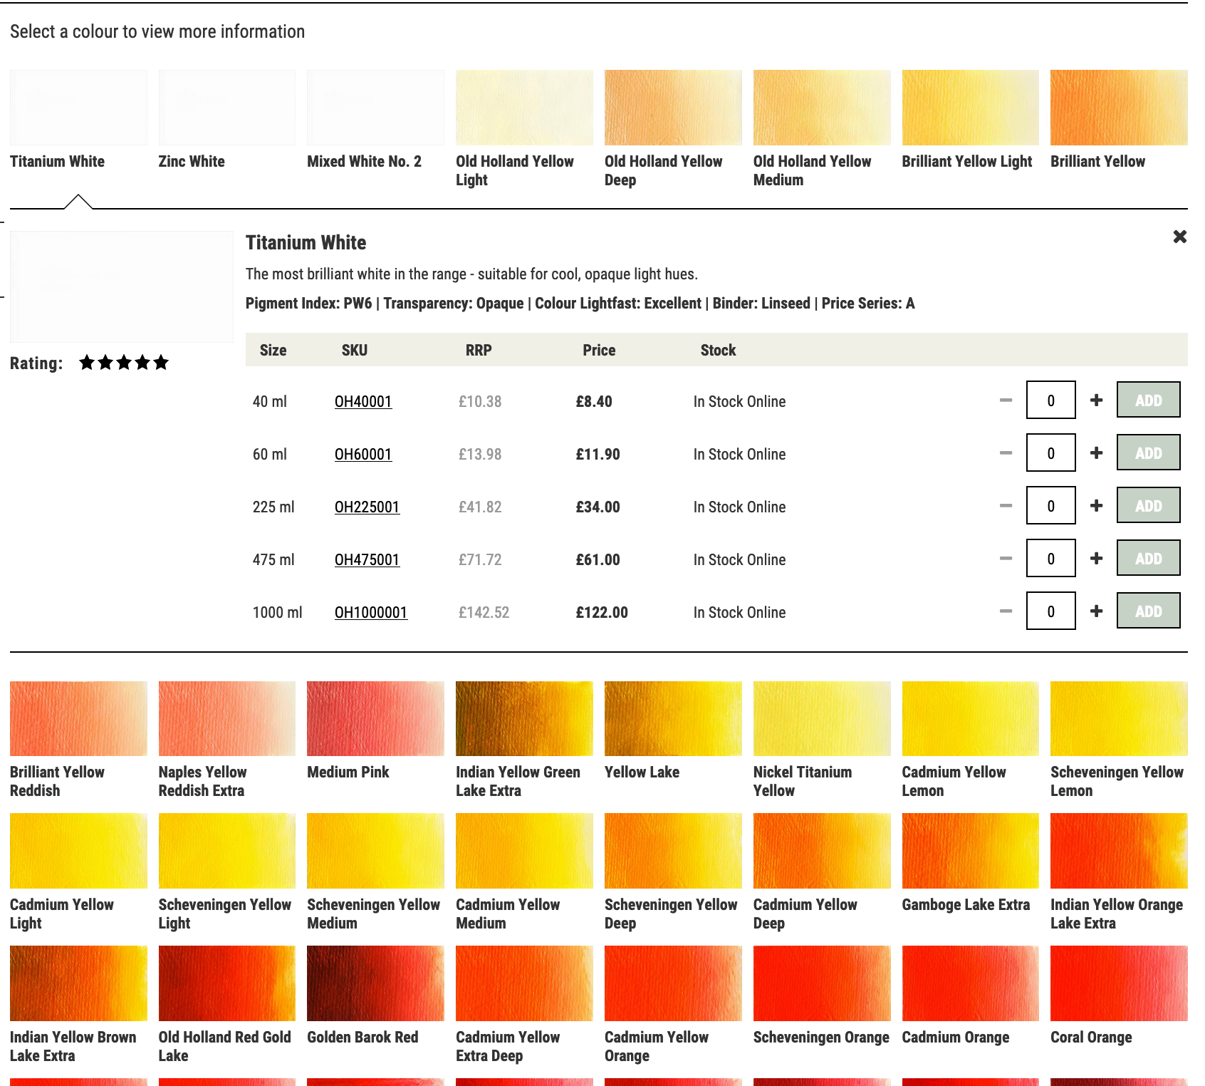Image resolution: width=1205 pixels, height=1086 pixels.
Task: Select the Mixed White No. 2 swatch
Action: (375, 108)
